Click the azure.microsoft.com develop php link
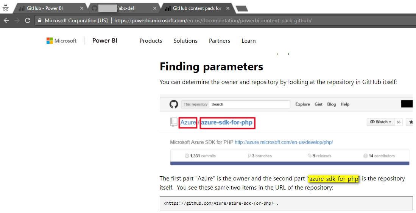Screen dimensions: 416x213 coord(284,142)
